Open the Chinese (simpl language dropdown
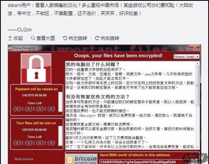The image size is (209, 164). pos(187,56)
